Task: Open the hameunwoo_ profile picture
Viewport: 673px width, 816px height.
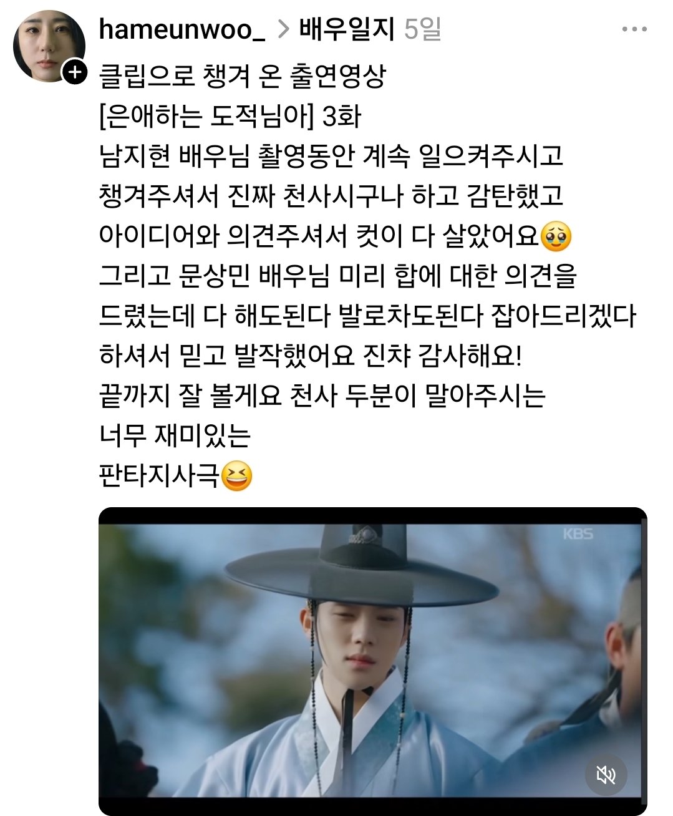Action: point(49,46)
